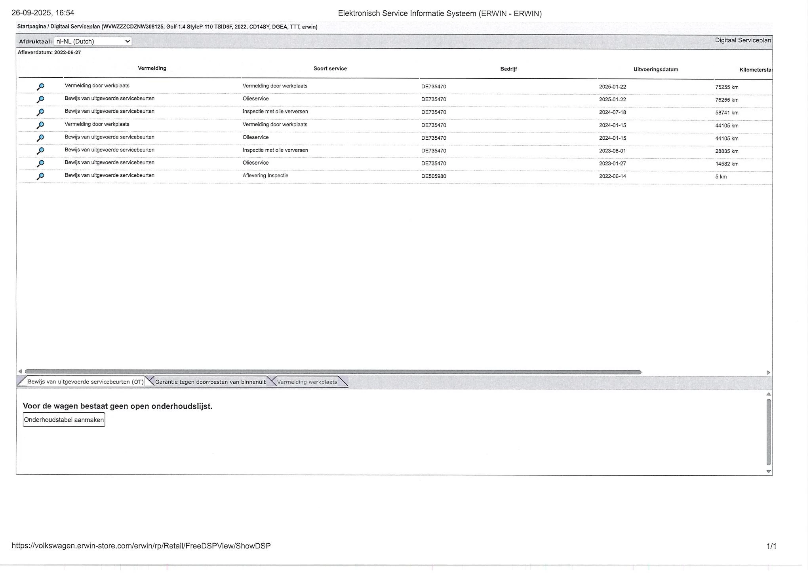This screenshot has height=573, width=811.
Task: Select Bewijs van uitgevoerde servicebeurten (OT) tab
Action: tap(86, 382)
